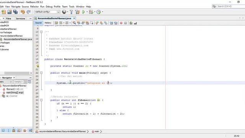The image size is (245, 138).
Task: Toggle Rectangular Selection mode
Action: 92,23
